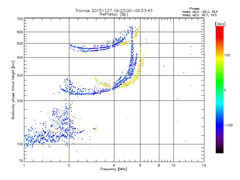
Task: Click the 4 x-axis tick label
Action: [114, 166]
